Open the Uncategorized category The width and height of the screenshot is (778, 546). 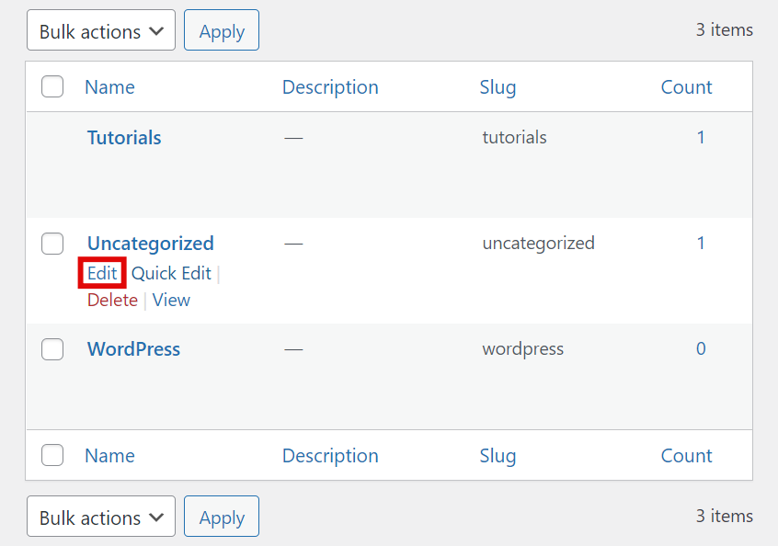[x=150, y=243]
